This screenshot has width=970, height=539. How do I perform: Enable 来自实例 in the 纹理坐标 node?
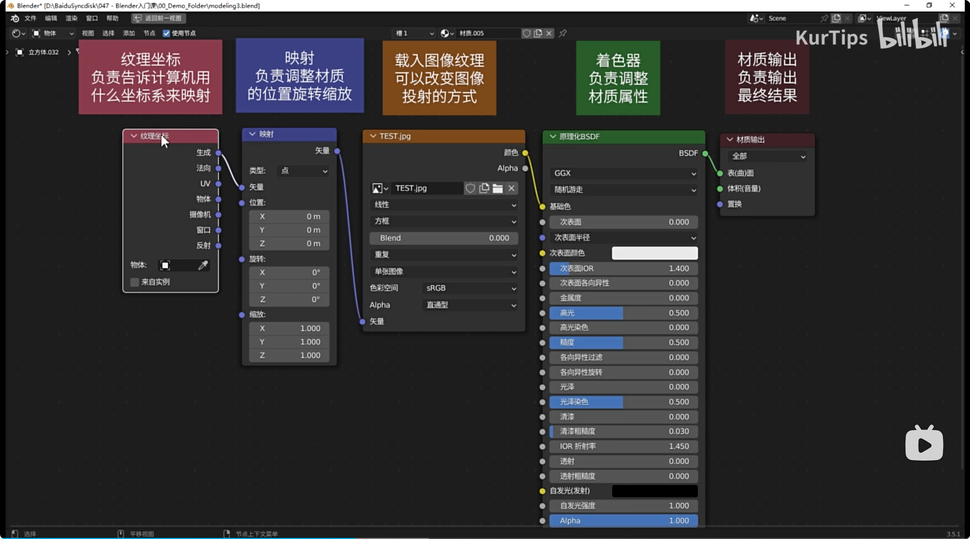tap(135, 282)
